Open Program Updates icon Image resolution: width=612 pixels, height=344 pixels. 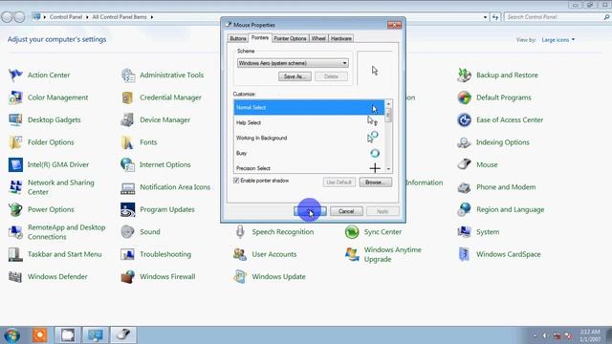(x=128, y=209)
